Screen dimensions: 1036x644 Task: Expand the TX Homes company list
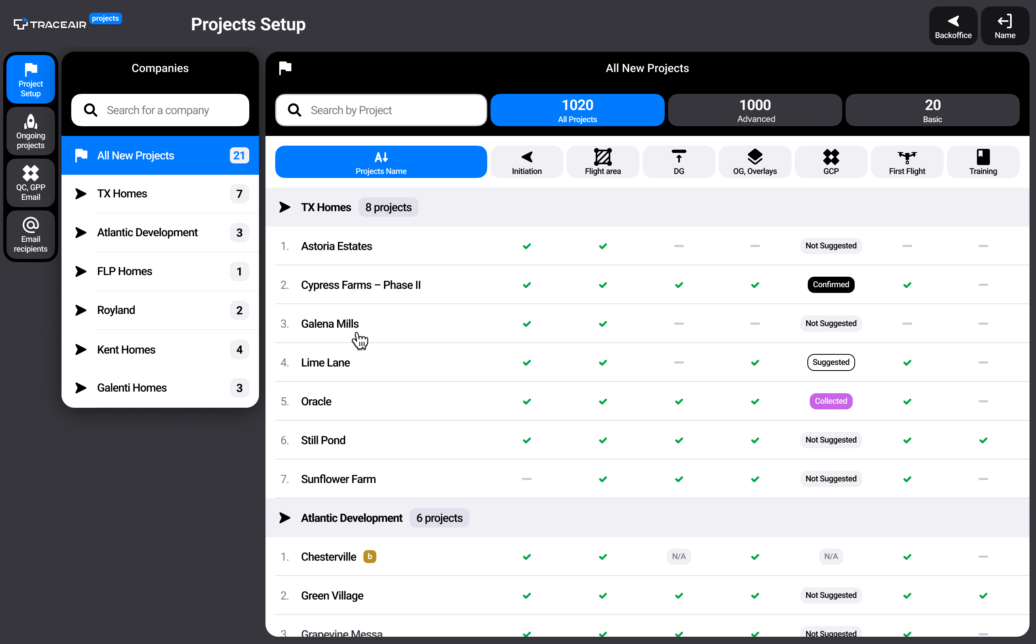pyautogui.click(x=81, y=194)
